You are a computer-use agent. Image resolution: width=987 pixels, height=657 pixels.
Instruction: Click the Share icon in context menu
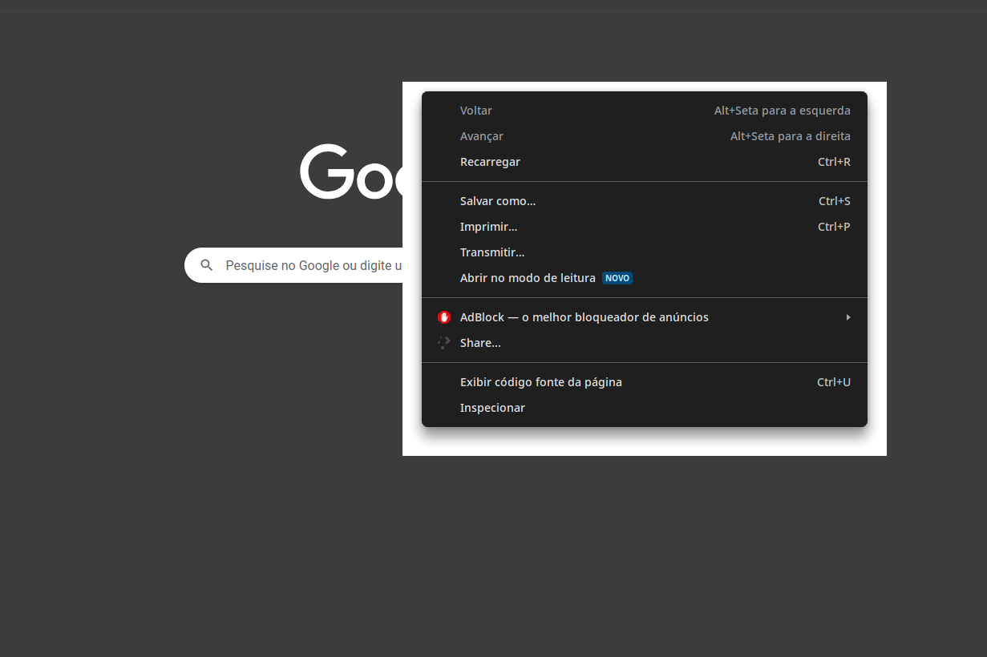444,343
